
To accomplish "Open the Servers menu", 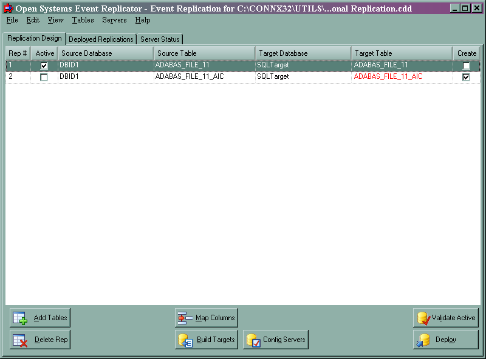I will 114,20.
